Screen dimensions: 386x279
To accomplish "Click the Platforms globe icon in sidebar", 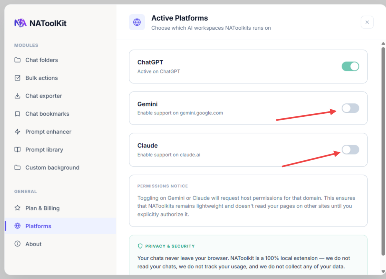I will tap(17, 226).
